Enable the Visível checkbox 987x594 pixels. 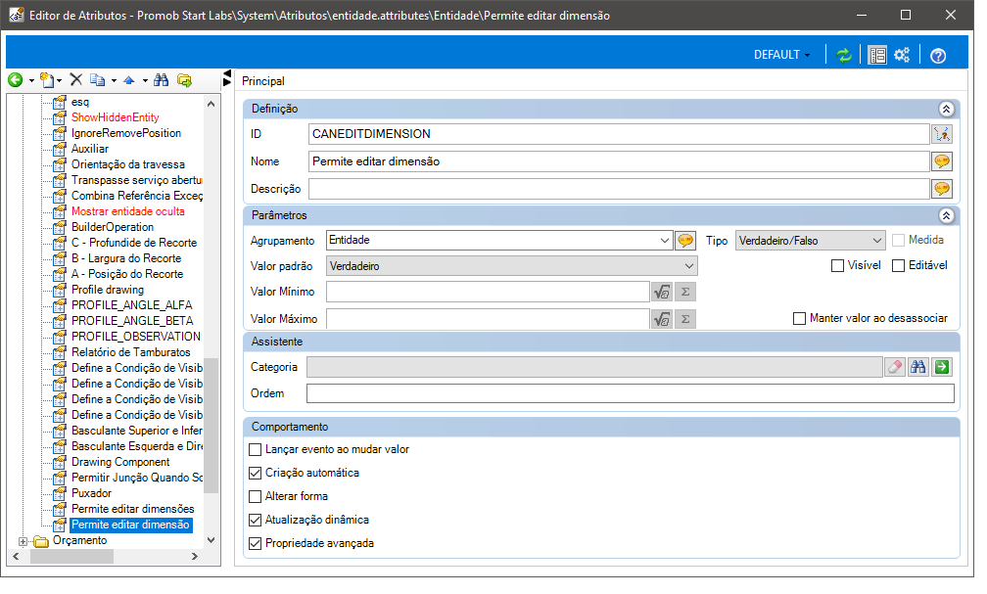[837, 265]
